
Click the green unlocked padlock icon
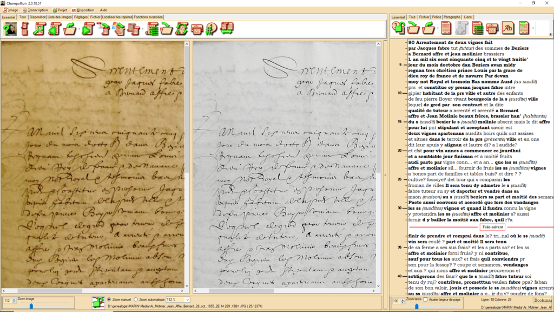click(x=398, y=28)
